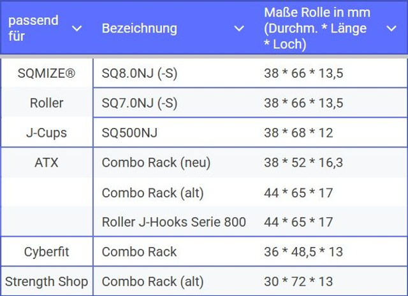Select the 38 * 52 * 16,3 value

point(303,163)
